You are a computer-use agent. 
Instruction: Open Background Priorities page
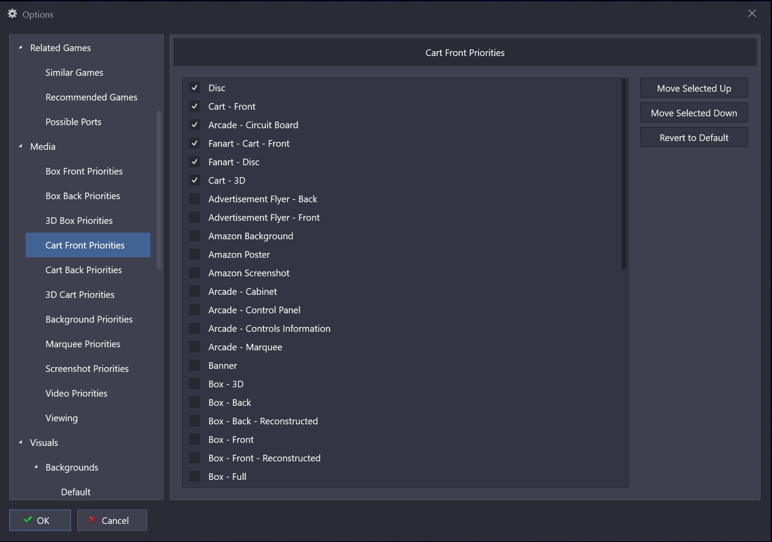89,319
